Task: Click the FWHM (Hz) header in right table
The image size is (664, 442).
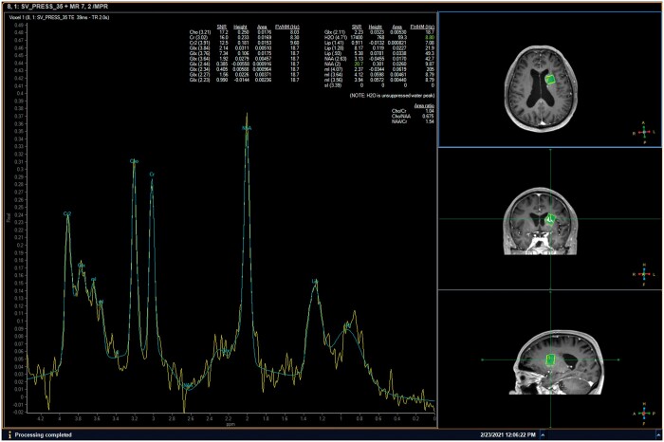Action: (x=423, y=28)
